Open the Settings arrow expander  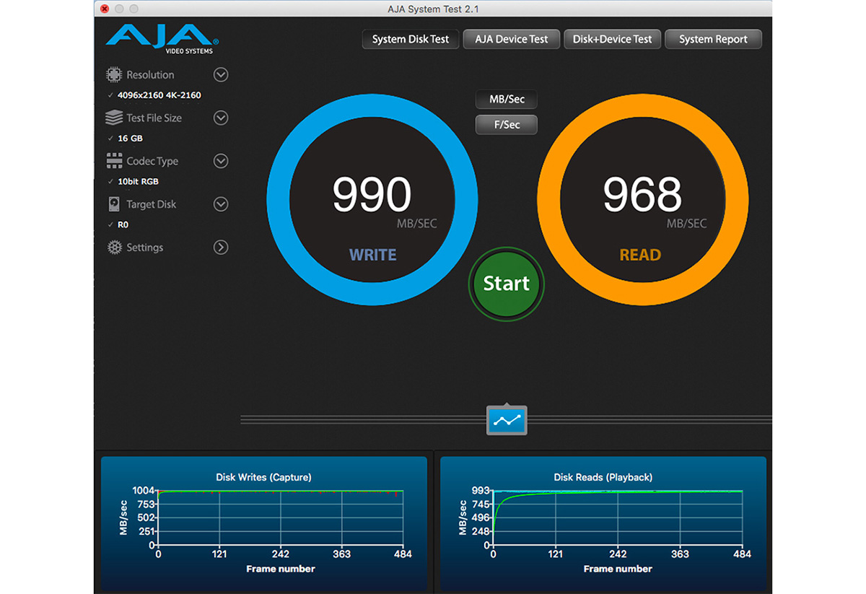[x=221, y=248]
